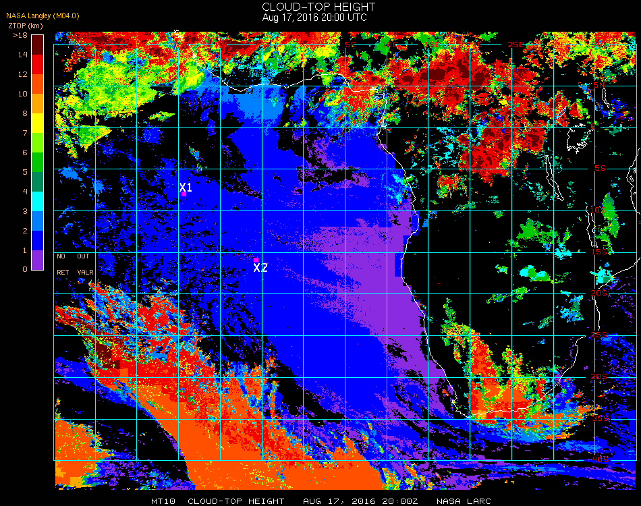Click the legend value '10' beside the colorbar
The height and width of the screenshot is (506, 641).
coord(23,94)
